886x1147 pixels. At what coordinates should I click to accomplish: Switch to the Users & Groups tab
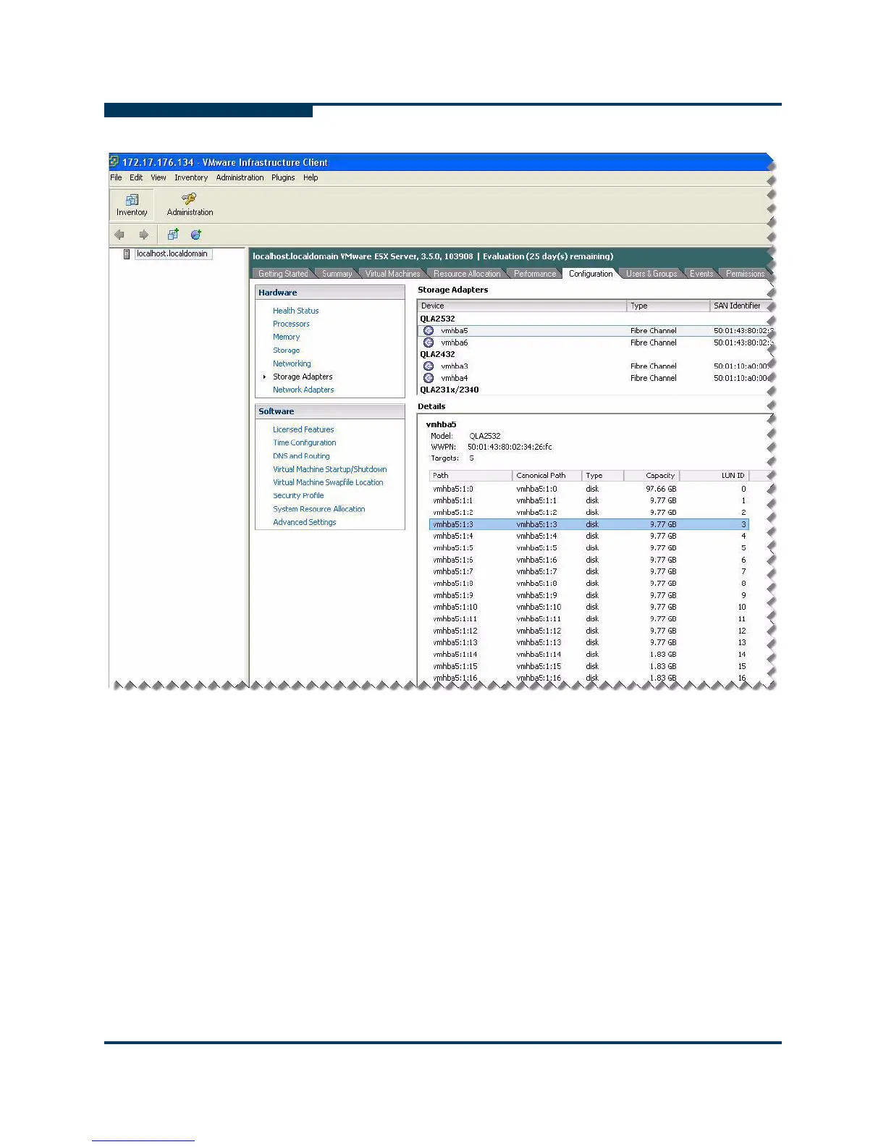pos(651,274)
